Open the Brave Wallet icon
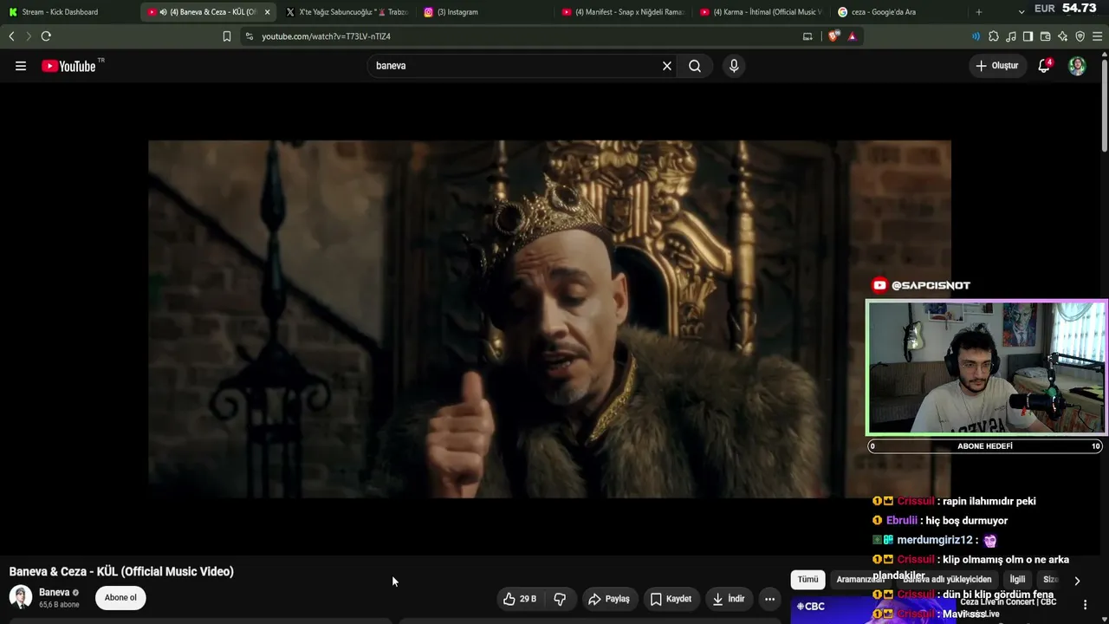1109x624 pixels. pyautogui.click(x=1045, y=36)
